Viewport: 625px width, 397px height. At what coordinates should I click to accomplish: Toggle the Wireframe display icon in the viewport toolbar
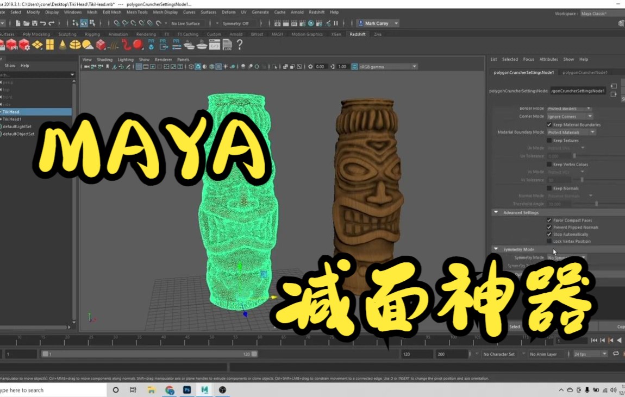pos(191,66)
